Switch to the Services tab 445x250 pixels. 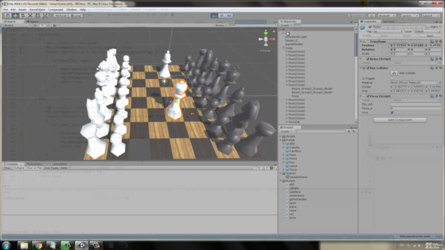389,22
